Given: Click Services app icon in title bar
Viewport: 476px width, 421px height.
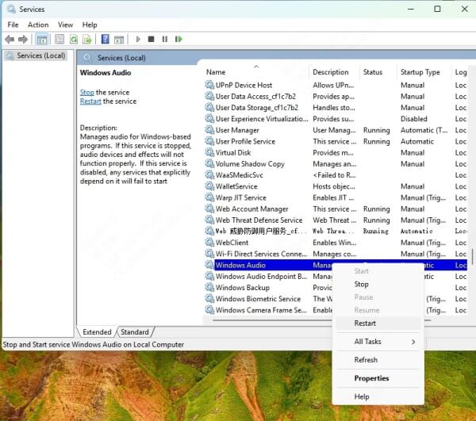Looking at the screenshot, I should tap(11, 10).
